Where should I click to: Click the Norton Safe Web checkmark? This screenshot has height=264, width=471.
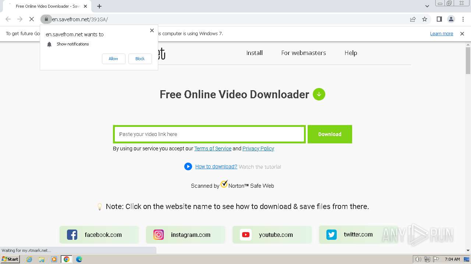pyautogui.click(x=224, y=184)
